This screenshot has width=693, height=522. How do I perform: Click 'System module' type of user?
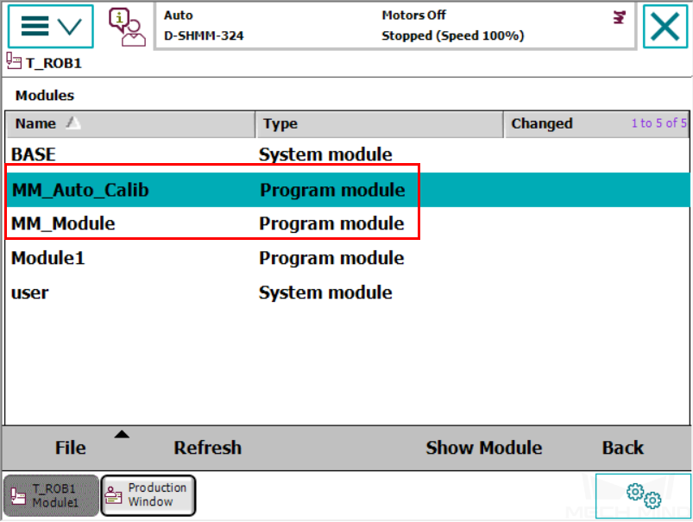[325, 292]
